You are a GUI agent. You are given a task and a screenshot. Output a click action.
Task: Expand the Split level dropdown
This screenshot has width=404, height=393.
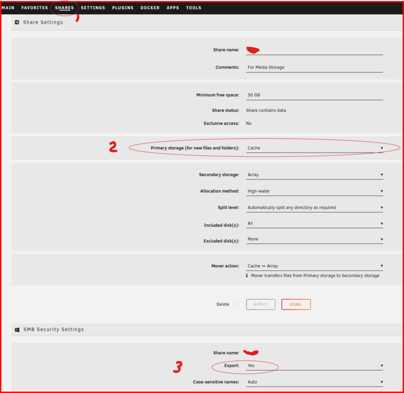pos(314,208)
